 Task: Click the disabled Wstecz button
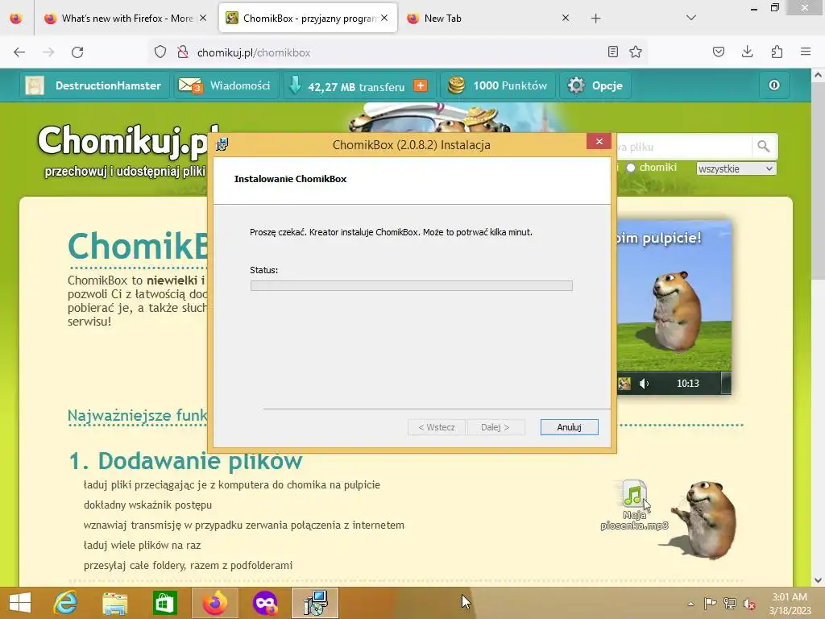coord(437,427)
